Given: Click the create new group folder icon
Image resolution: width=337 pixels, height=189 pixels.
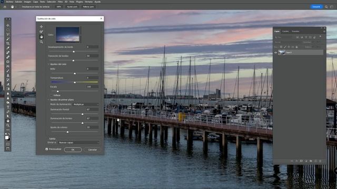Looking at the screenshot, I should pos(311,161).
